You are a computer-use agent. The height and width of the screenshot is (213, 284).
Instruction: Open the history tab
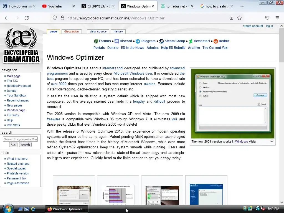click(x=118, y=32)
